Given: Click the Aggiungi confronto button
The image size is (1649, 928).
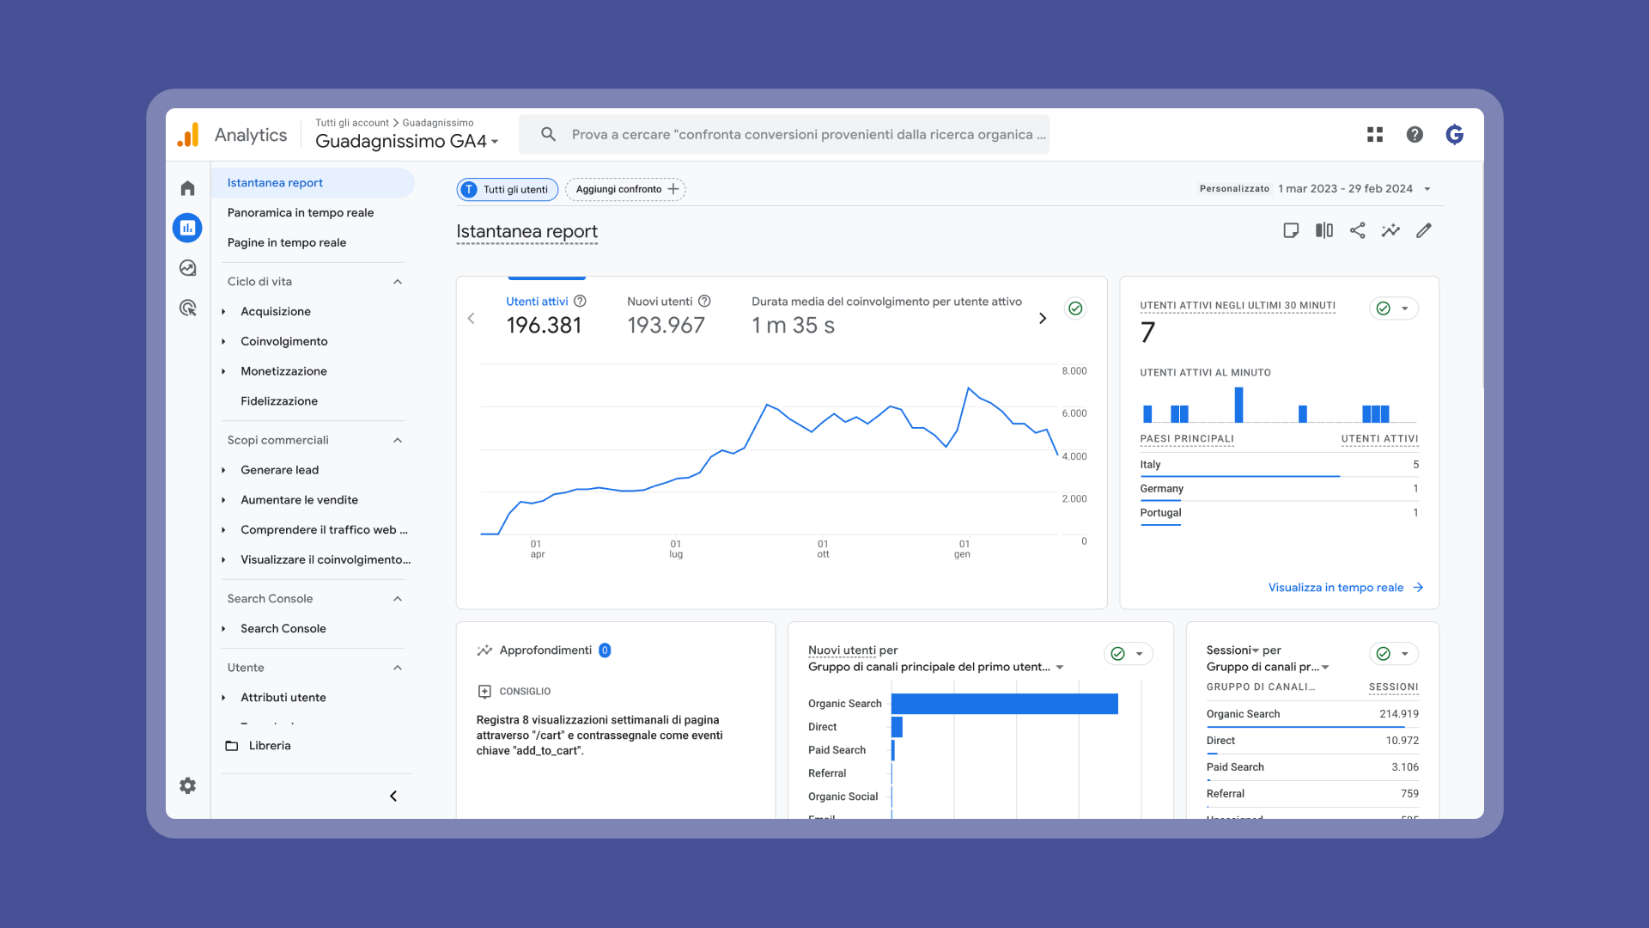Looking at the screenshot, I should 626,189.
